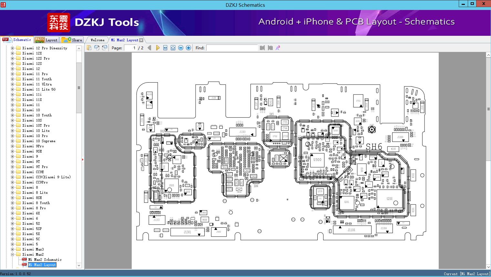The image size is (491, 277).
Task: Click the copy icon in the viewer toolbar
Action: coord(89,48)
